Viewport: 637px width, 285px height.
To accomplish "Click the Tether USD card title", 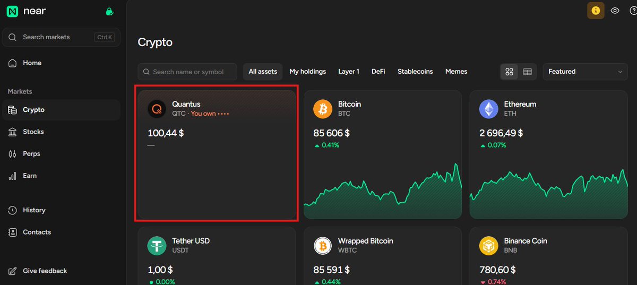I will [x=191, y=240].
